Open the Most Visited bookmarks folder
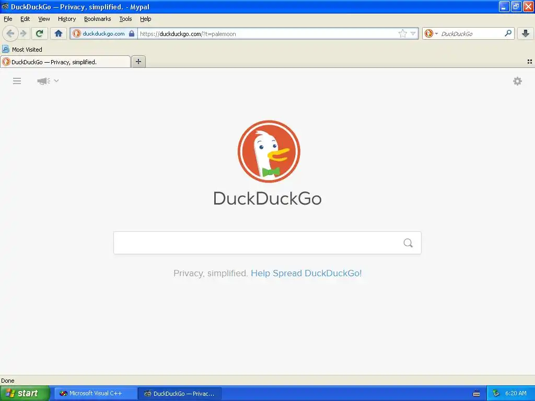 coord(22,50)
